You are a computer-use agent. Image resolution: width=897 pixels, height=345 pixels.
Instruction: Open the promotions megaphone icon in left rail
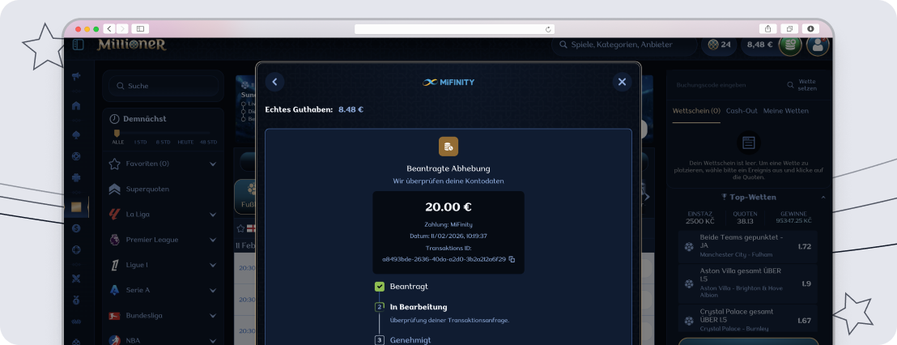(76, 76)
